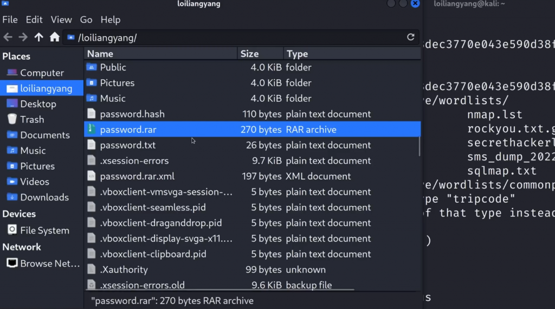Go up to the parent folder

[38, 37]
